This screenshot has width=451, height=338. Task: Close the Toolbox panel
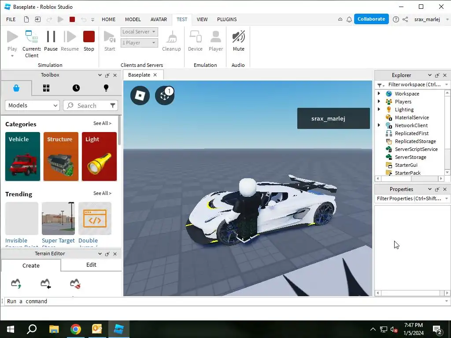click(115, 75)
